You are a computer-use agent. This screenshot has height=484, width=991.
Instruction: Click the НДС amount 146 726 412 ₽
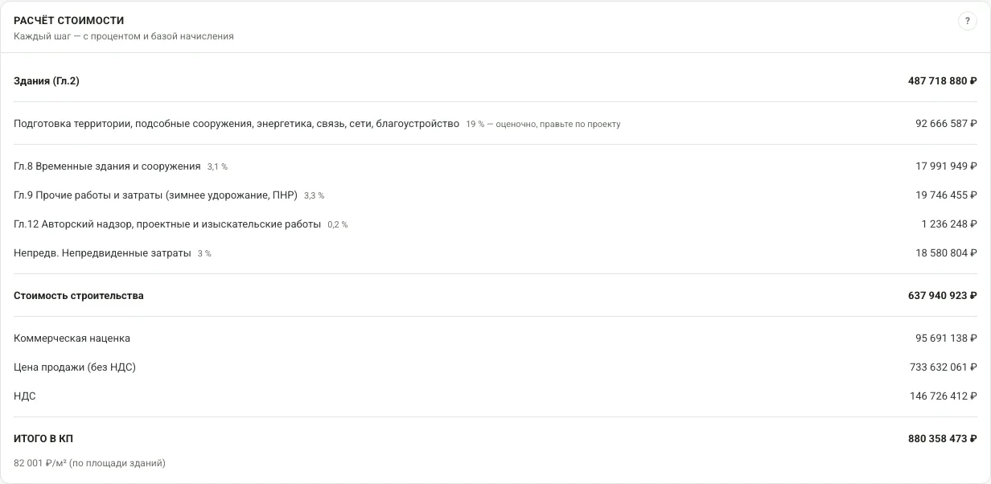click(x=943, y=396)
